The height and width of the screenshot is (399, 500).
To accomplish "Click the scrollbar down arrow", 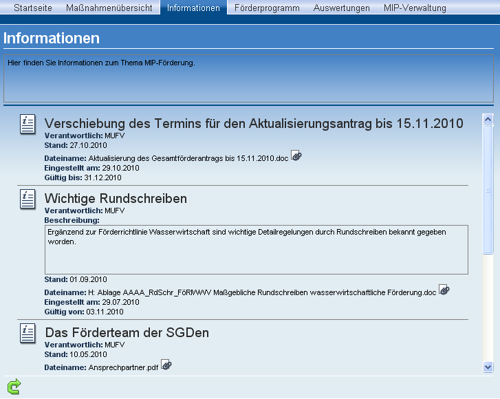I will 488,367.
